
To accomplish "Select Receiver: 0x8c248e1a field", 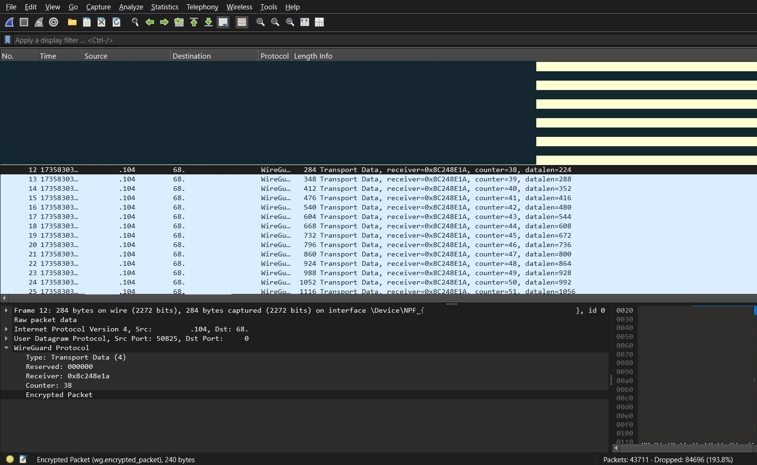I will (x=304, y=376).
